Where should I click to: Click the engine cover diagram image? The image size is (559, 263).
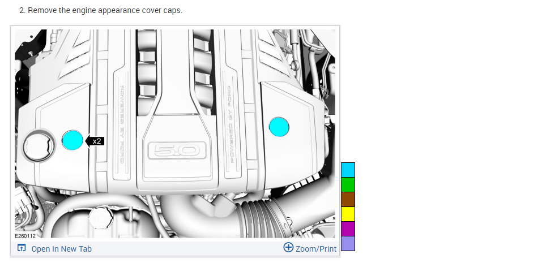(x=174, y=133)
